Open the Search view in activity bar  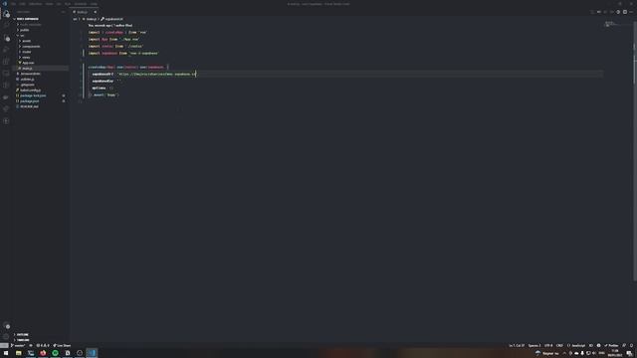coord(6,26)
